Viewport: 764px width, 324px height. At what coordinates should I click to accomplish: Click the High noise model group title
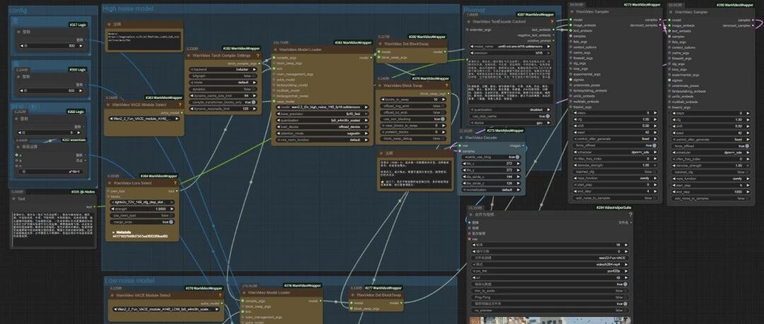point(127,8)
